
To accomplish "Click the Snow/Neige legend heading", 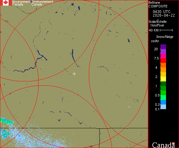I will coord(164,37).
